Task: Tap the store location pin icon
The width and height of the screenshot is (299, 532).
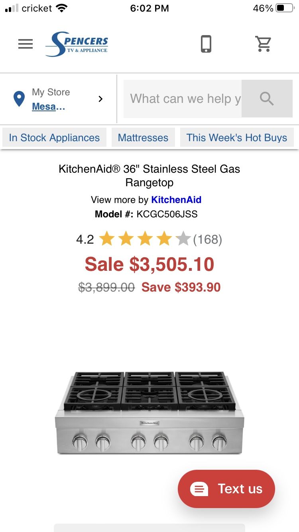Action: pos(19,99)
